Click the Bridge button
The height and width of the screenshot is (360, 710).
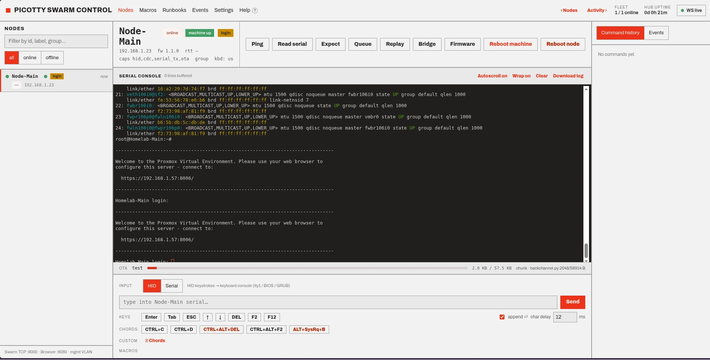(427, 44)
